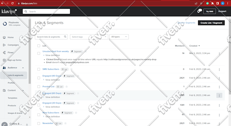Click the search magnifier in lists search box

65,37
